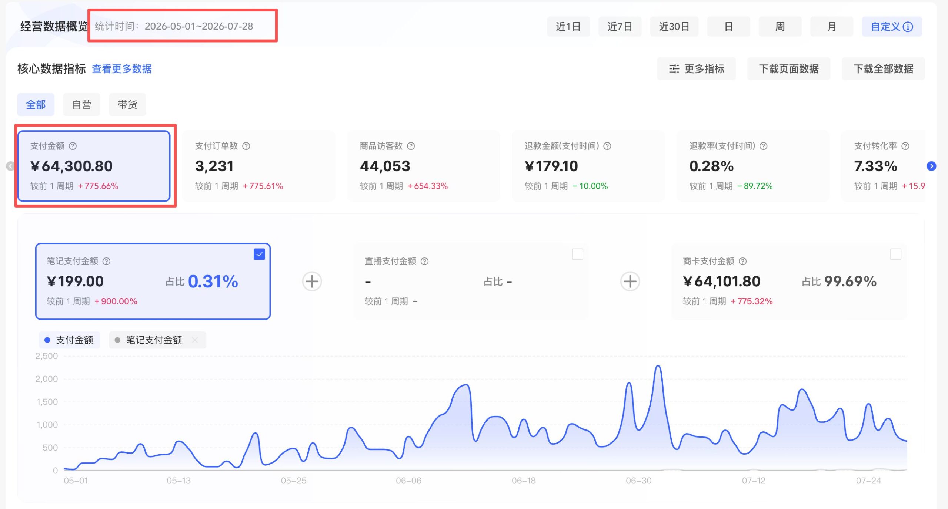
Task: Switch to 周 granularity
Action: click(780, 27)
